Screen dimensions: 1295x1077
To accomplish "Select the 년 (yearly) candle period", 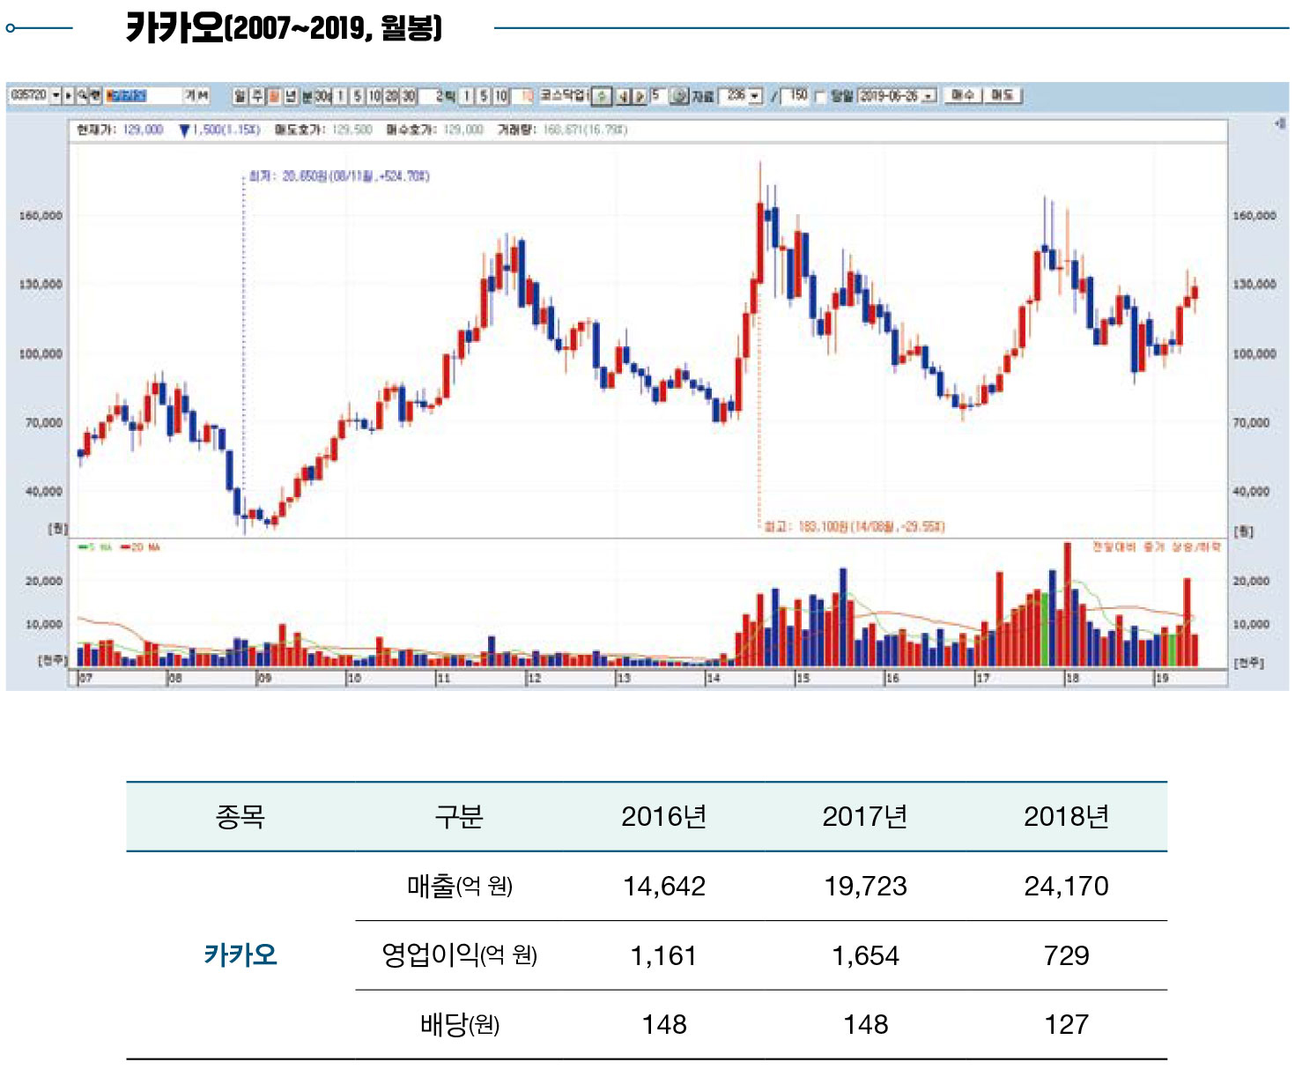I will click(x=290, y=96).
